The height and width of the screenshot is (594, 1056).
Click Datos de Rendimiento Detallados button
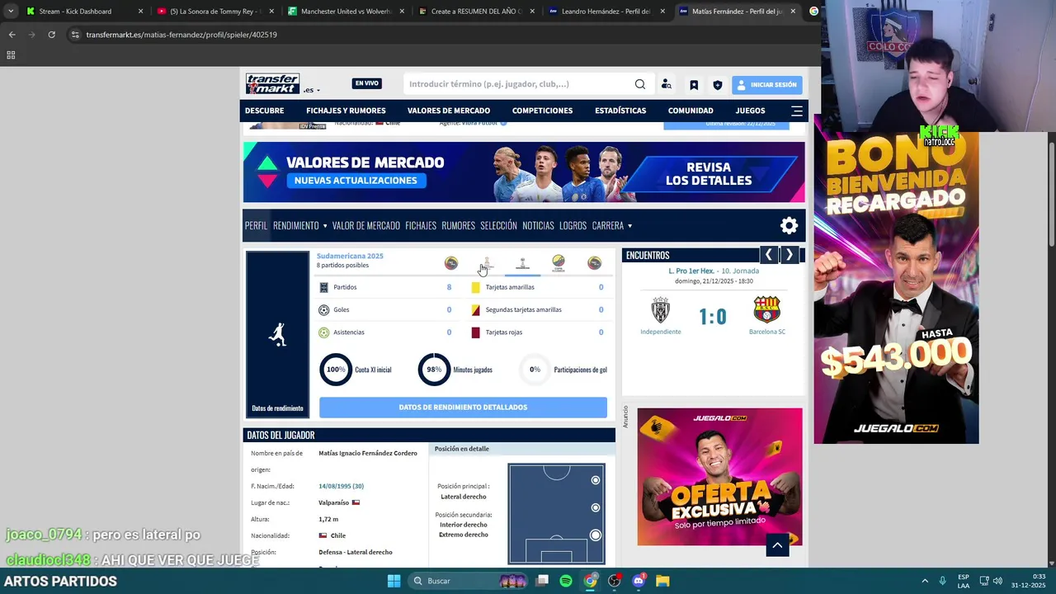click(463, 407)
